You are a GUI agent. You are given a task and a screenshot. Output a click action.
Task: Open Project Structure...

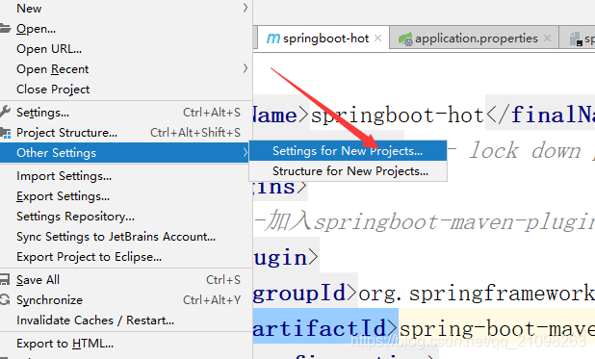point(125,133)
